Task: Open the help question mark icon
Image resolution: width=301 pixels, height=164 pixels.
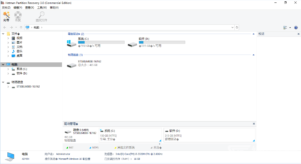Action: point(296,28)
